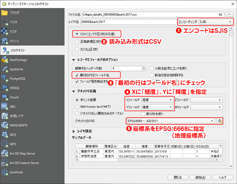The height and width of the screenshot is (184, 237).
Task: Open the WMS/WMTS globe icon
Action: [4, 125]
